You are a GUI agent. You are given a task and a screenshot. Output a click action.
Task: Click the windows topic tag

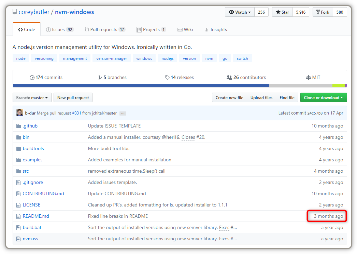[x=144, y=58]
